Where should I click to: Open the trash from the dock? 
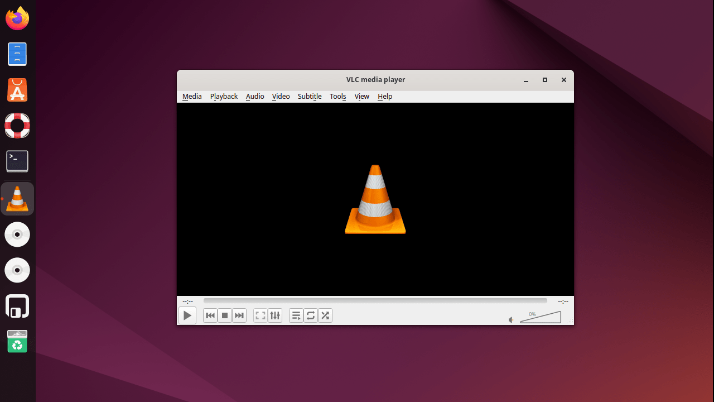(17, 341)
